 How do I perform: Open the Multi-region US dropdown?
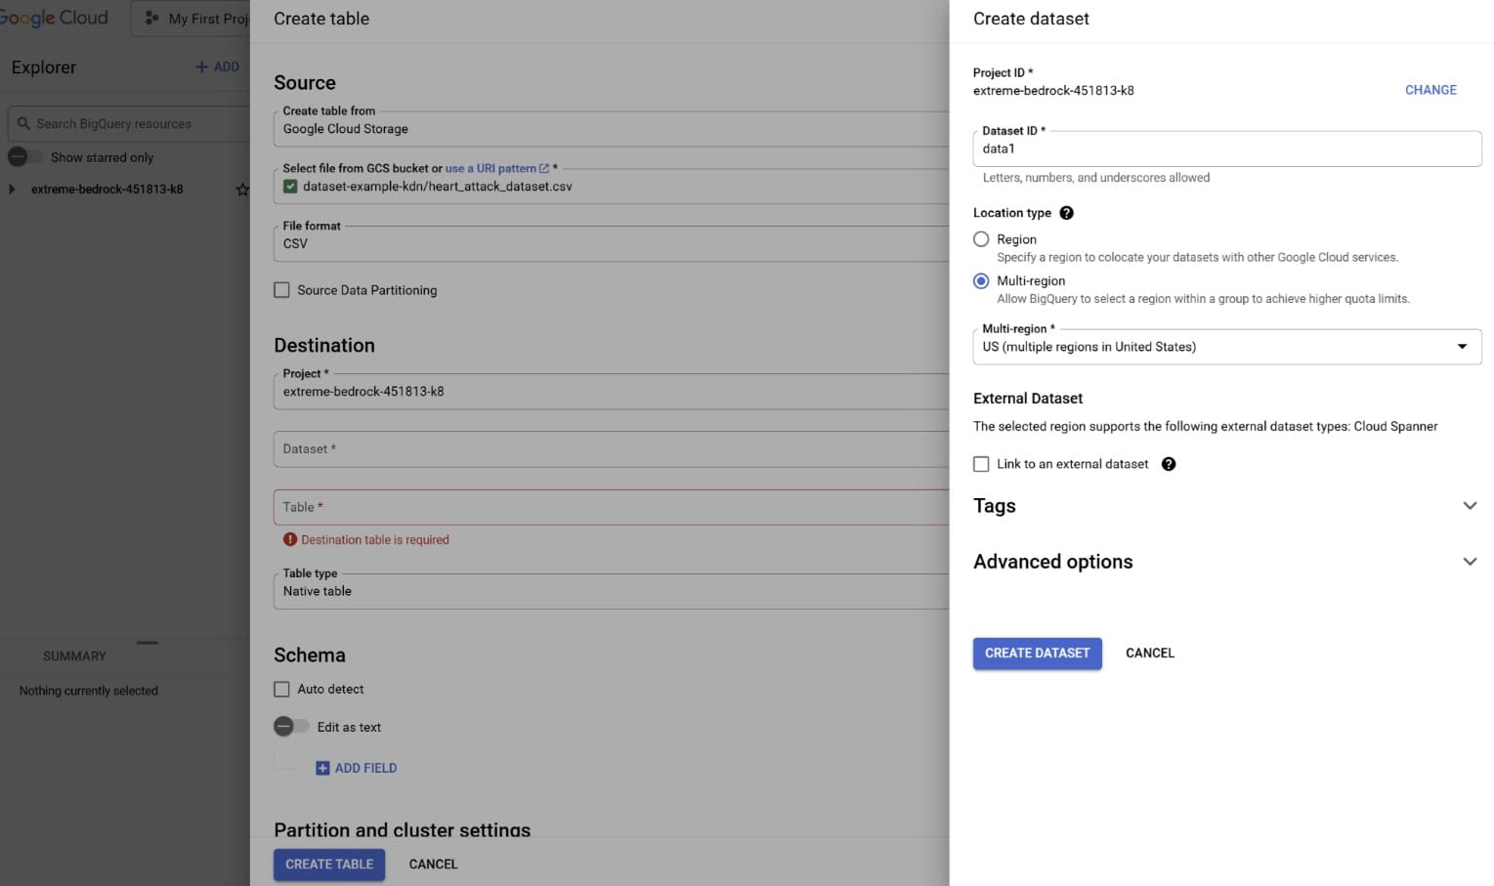pos(1227,347)
